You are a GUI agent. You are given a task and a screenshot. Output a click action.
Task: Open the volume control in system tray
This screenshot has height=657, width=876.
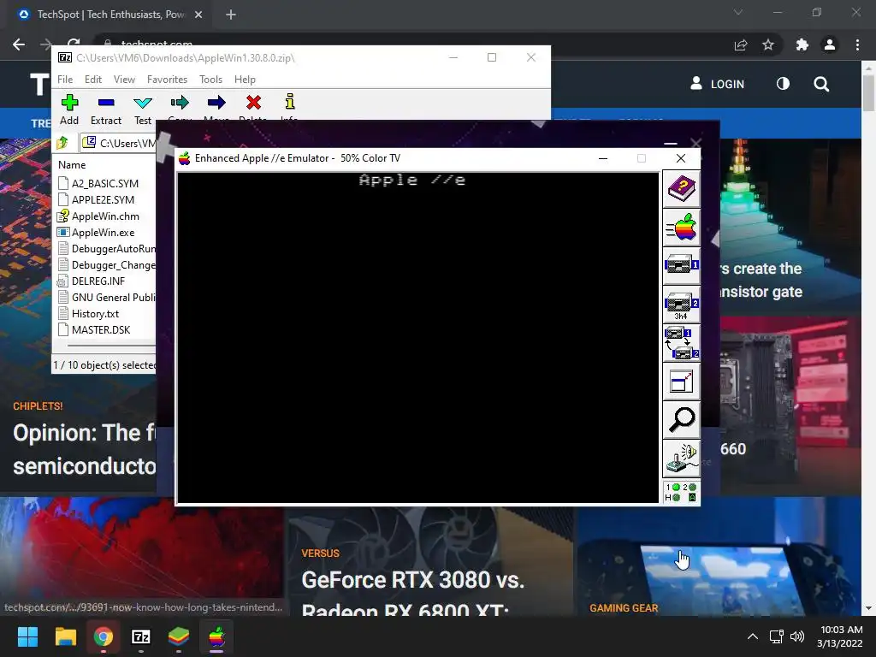coord(797,636)
